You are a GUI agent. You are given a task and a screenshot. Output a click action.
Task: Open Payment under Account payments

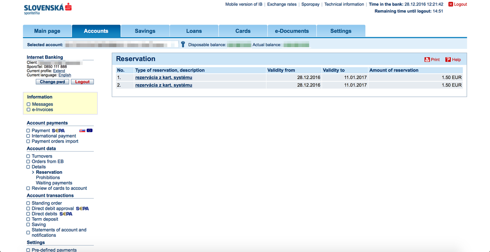point(41,131)
